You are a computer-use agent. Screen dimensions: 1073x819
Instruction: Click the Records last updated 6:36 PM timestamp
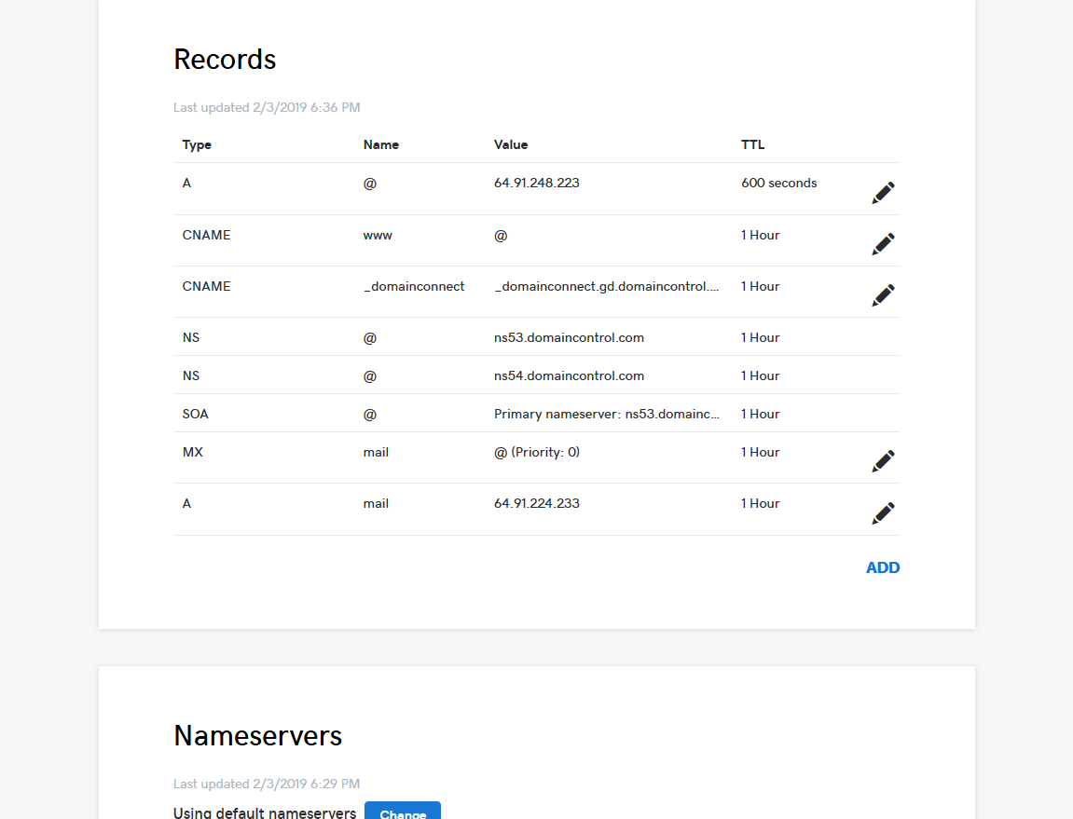tap(267, 107)
